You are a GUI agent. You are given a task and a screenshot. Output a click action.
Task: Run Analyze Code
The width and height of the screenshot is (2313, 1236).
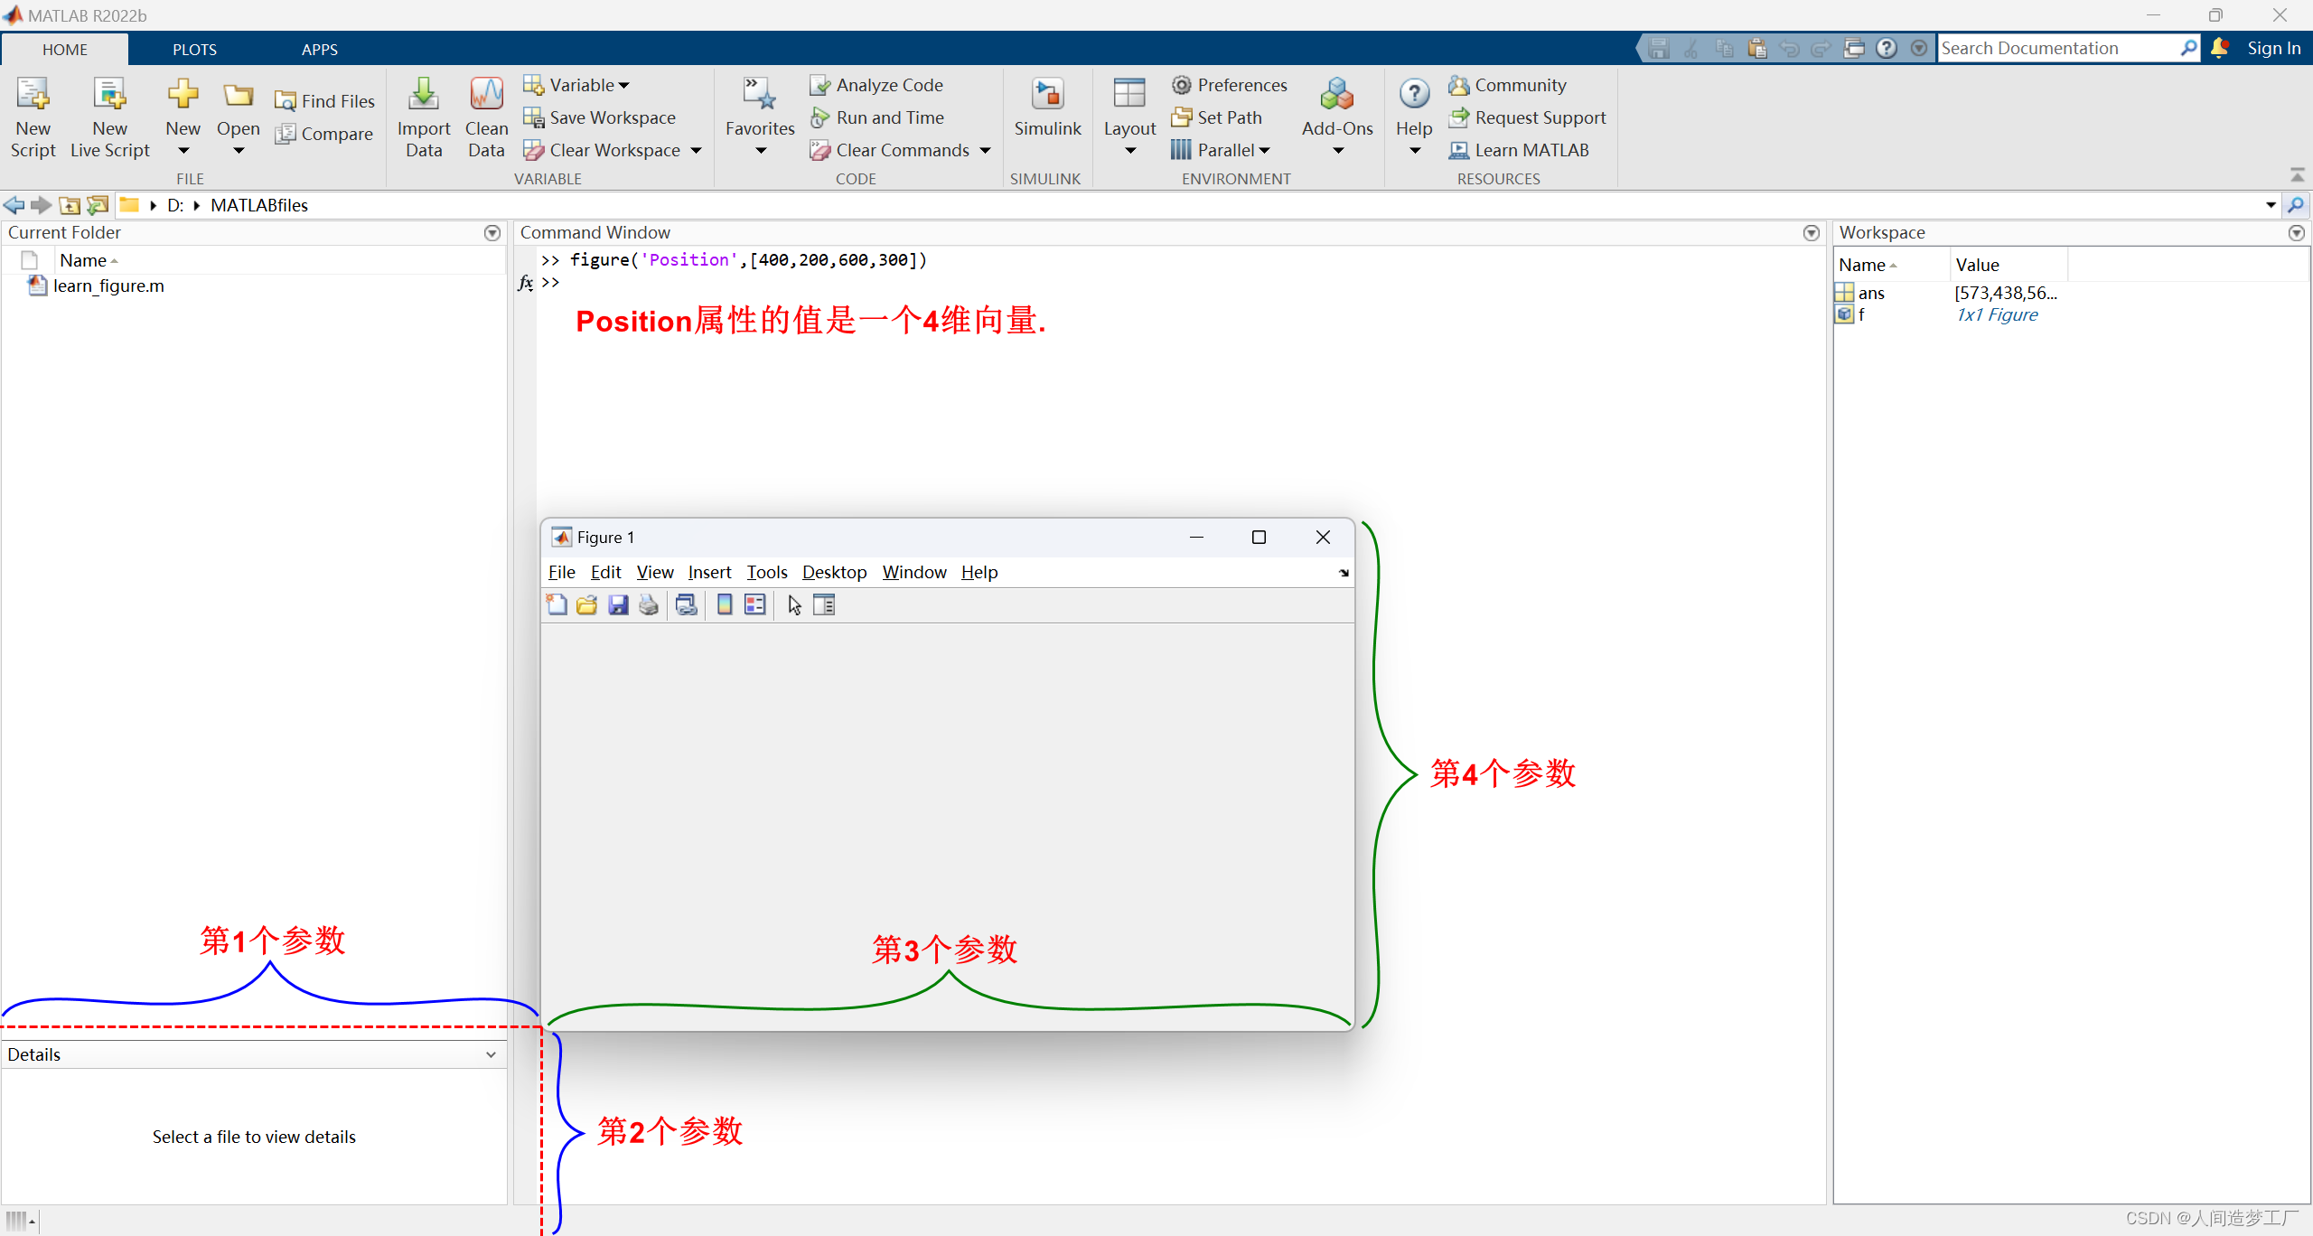click(876, 85)
